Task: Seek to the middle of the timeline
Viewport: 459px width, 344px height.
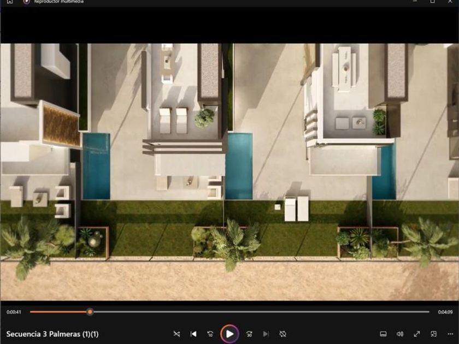Action: (230, 312)
